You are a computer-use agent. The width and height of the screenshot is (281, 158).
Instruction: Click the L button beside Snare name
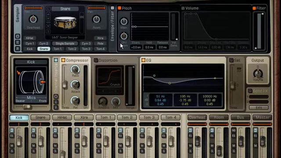pos(48,9)
